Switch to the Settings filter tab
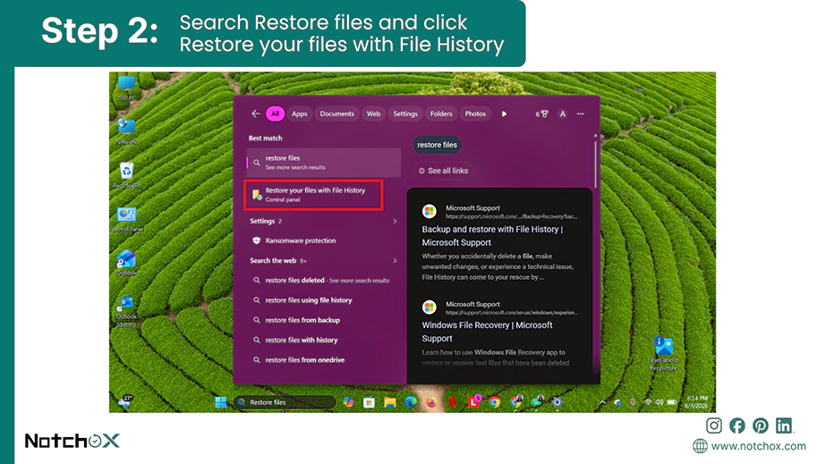Image resolution: width=825 pixels, height=464 pixels. tap(405, 114)
